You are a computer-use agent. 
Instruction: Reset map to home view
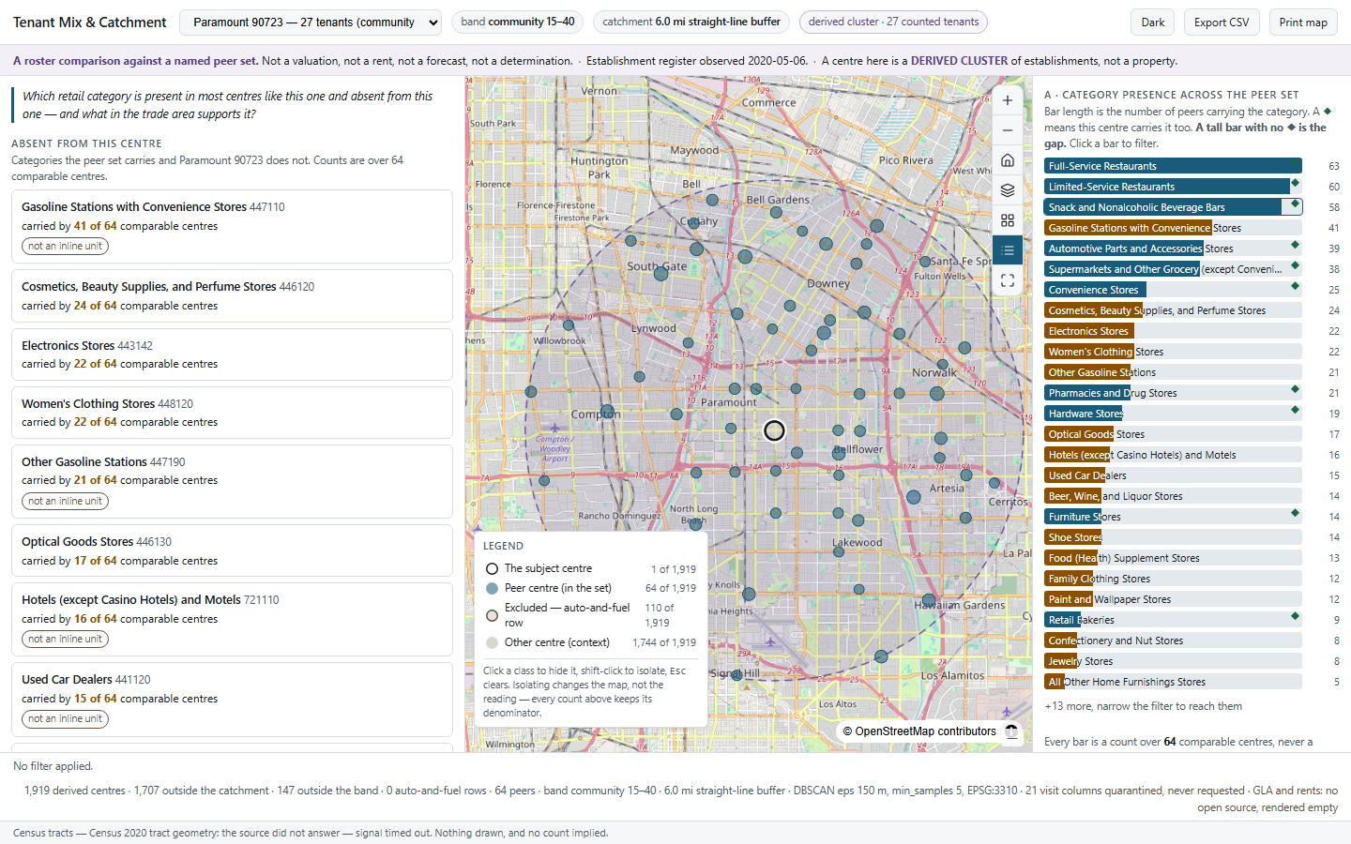coord(1007,160)
